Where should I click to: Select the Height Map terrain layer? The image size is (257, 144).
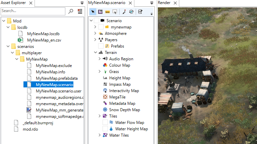coord(120,78)
